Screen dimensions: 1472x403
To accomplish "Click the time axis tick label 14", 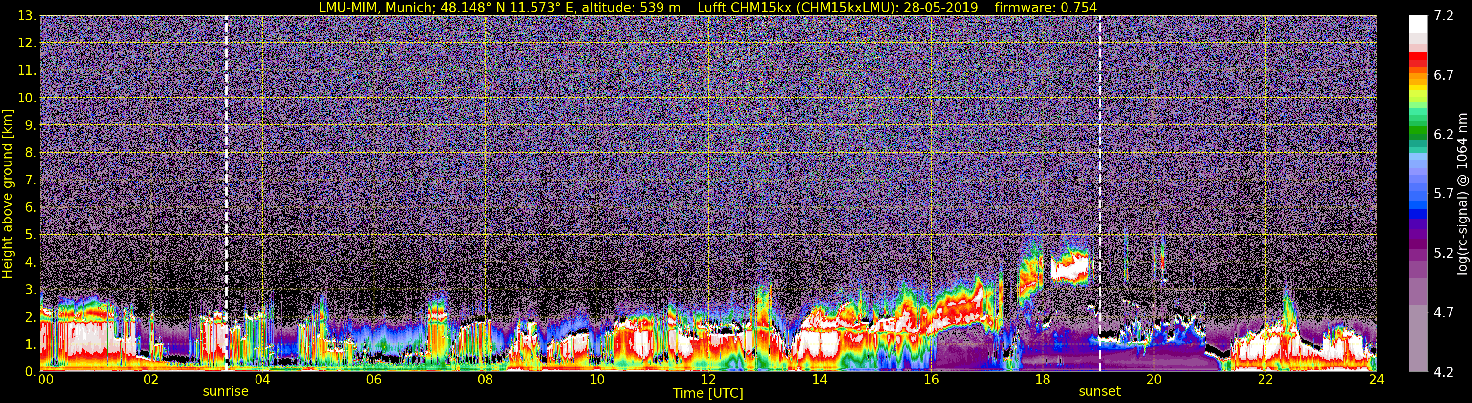I will [819, 380].
